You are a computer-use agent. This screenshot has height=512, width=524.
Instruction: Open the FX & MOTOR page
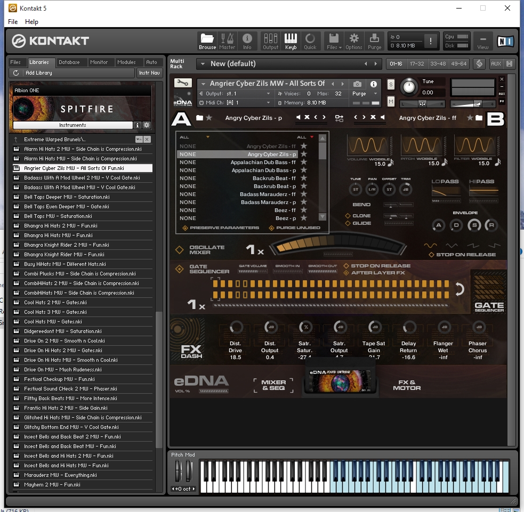(407, 385)
